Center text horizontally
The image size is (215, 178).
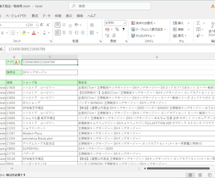point(64,33)
